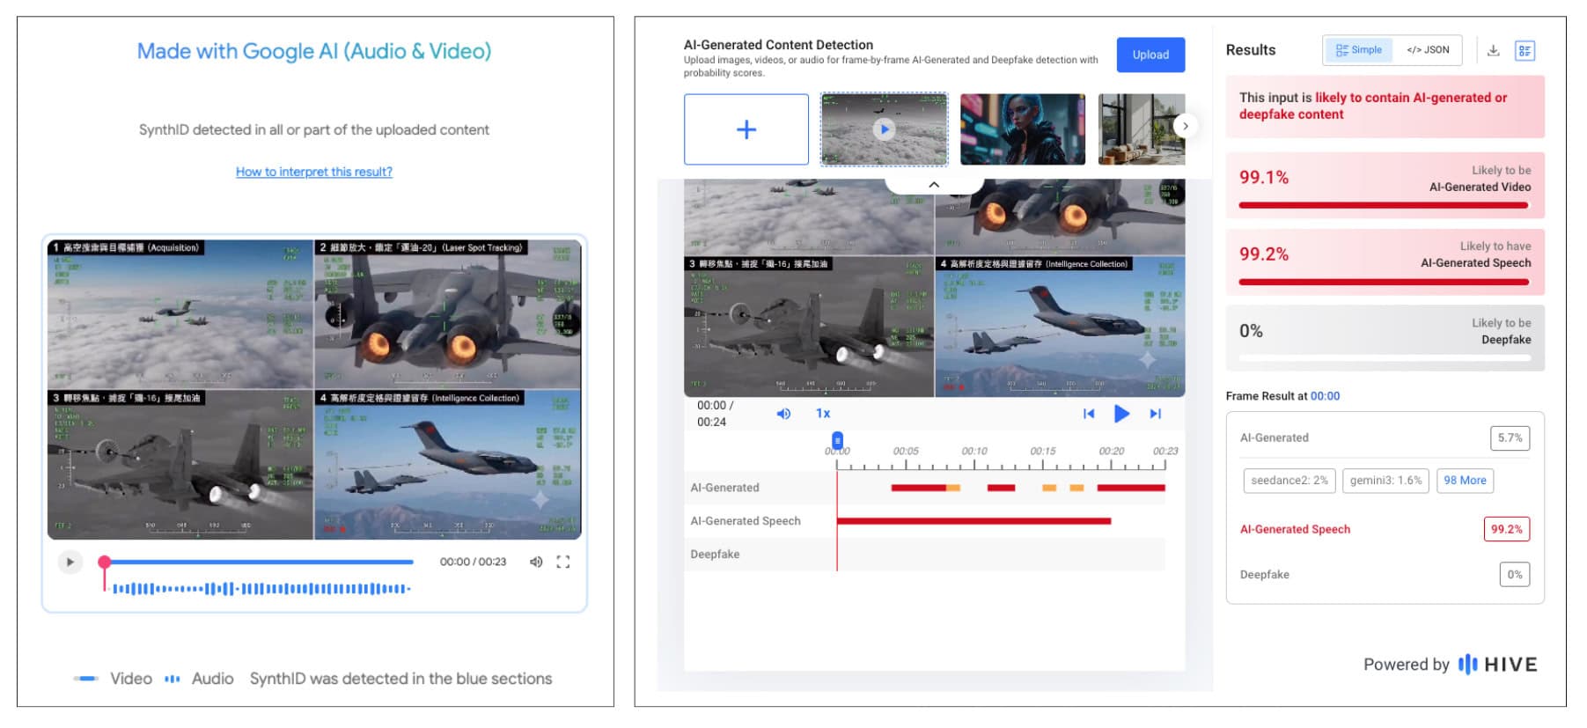Screen dimensions: 1587x728
Task: Open 'How to interpret this result?' link
Action: coord(314,172)
